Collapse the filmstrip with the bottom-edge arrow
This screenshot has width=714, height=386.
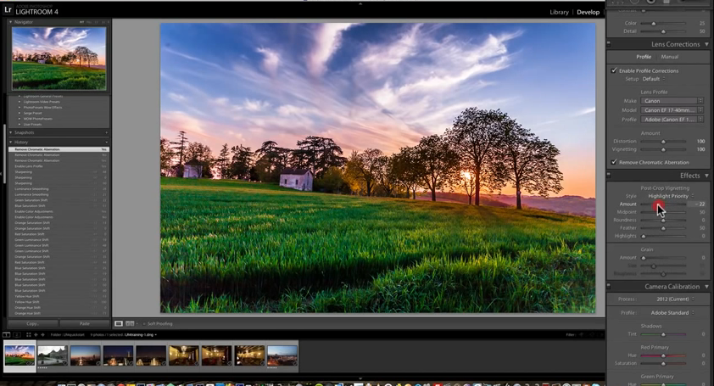click(360, 378)
